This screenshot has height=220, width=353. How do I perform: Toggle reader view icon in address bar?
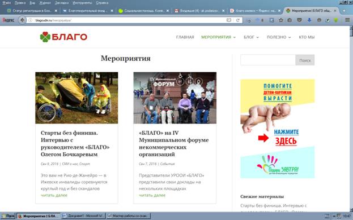click(229, 20)
